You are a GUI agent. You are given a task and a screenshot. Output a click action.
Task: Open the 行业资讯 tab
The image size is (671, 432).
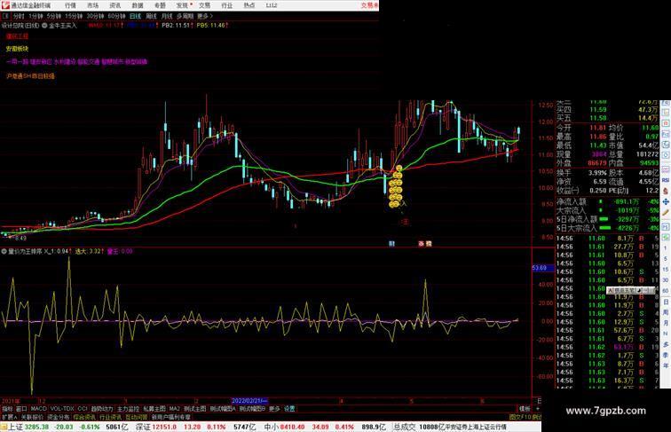(111, 417)
